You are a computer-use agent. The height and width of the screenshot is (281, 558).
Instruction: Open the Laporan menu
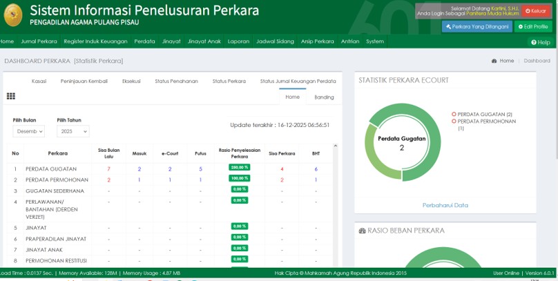pyautogui.click(x=238, y=41)
